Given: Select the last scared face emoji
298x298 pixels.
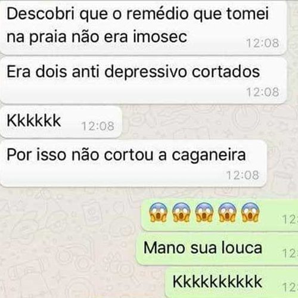Looking at the screenshot, I should point(250,212).
